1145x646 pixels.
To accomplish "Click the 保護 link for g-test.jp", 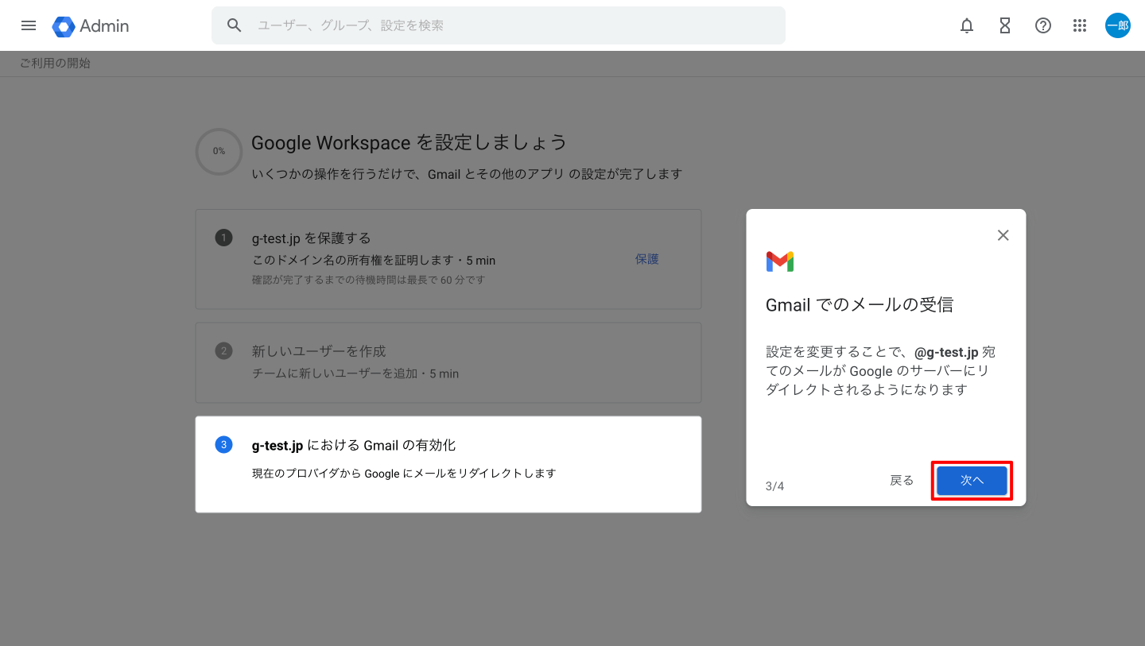I will click(x=647, y=259).
